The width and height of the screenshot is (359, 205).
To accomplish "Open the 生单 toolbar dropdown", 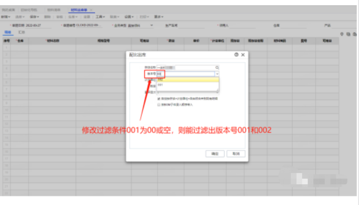I will coord(73,17).
